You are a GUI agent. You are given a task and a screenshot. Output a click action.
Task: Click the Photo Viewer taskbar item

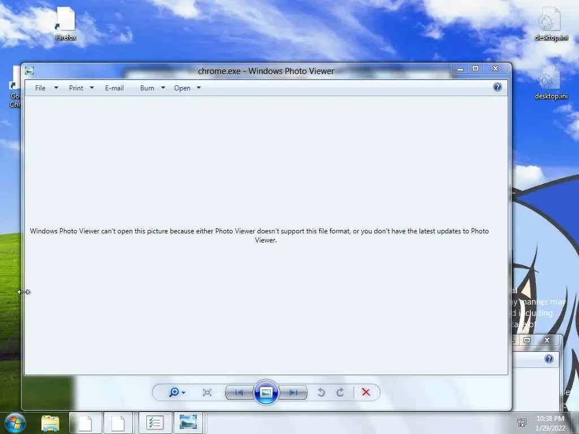(x=188, y=423)
